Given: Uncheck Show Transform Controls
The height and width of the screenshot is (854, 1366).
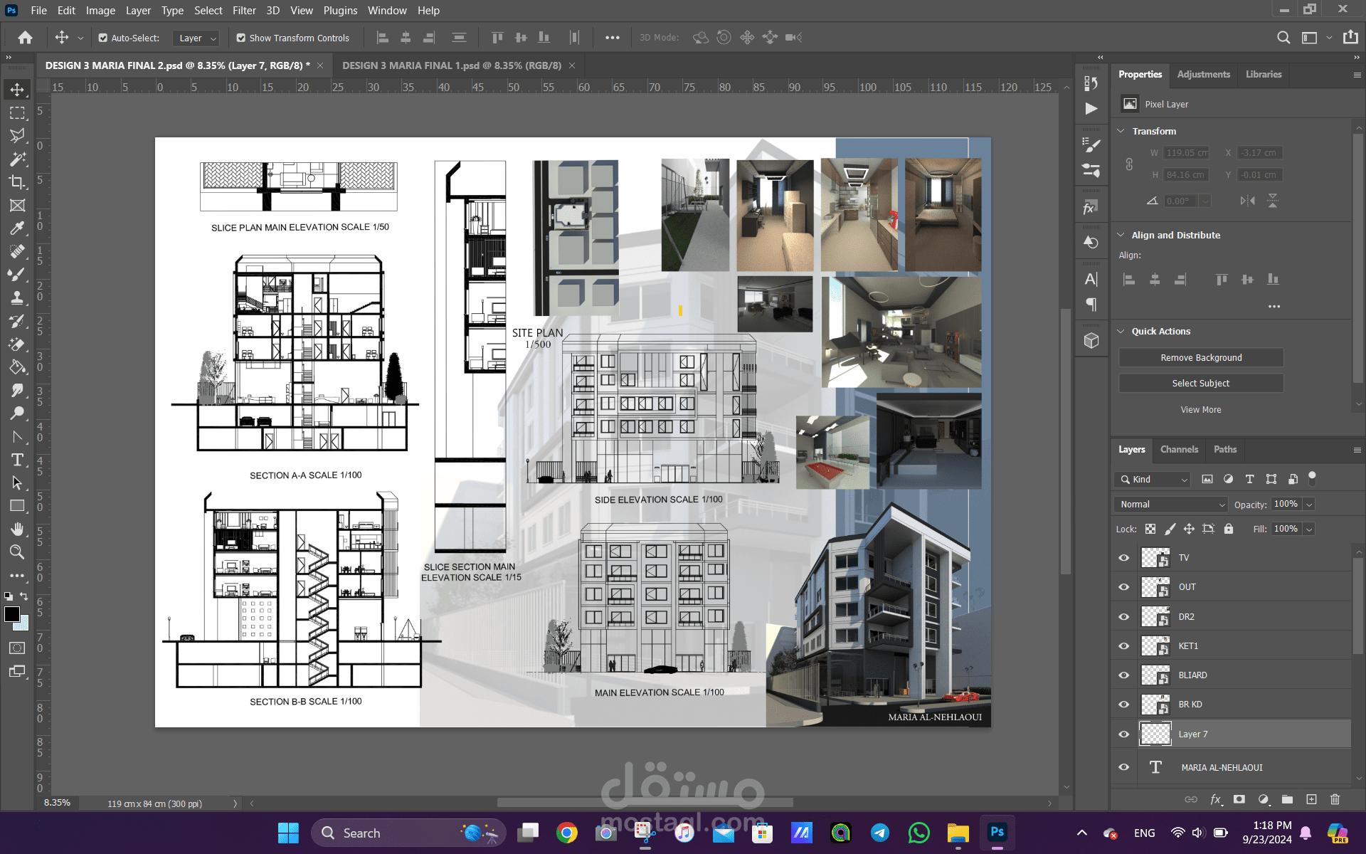Looking at the screenshot, I should [x=241, y=38].
